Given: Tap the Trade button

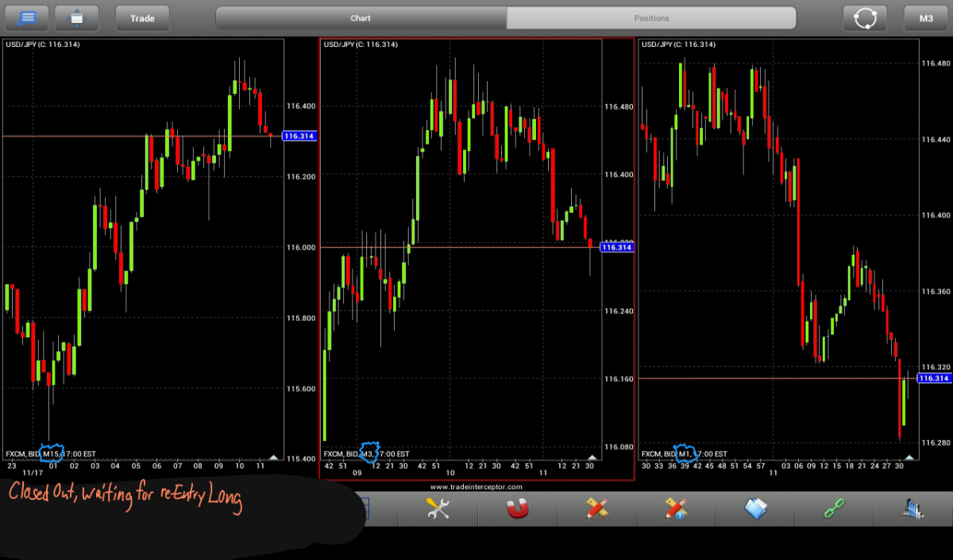Looking at the screenshot, I should tap(142, 17).
